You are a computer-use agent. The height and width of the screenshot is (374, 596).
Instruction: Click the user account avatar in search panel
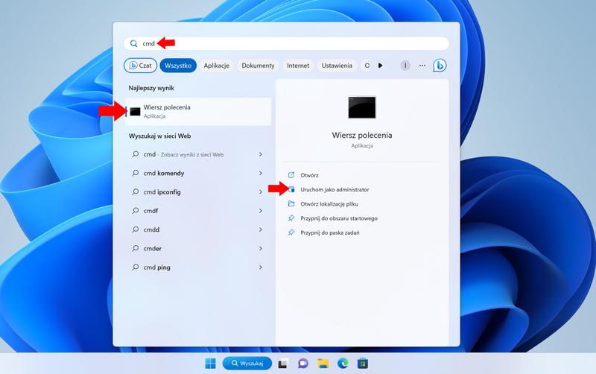point(405,66)
